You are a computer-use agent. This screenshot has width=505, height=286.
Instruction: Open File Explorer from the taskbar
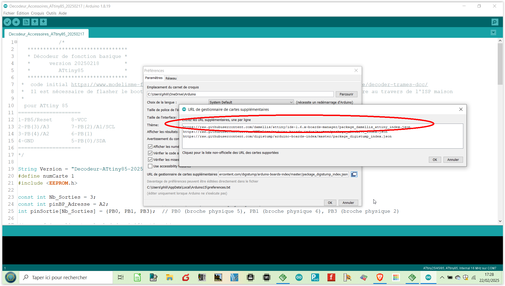click(x=169, y=277)
